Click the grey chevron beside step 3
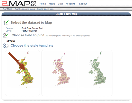The width and height of the screenshot is (132, 103). click(x=8, y=46)
